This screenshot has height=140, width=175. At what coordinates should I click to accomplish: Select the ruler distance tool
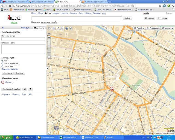58,28
